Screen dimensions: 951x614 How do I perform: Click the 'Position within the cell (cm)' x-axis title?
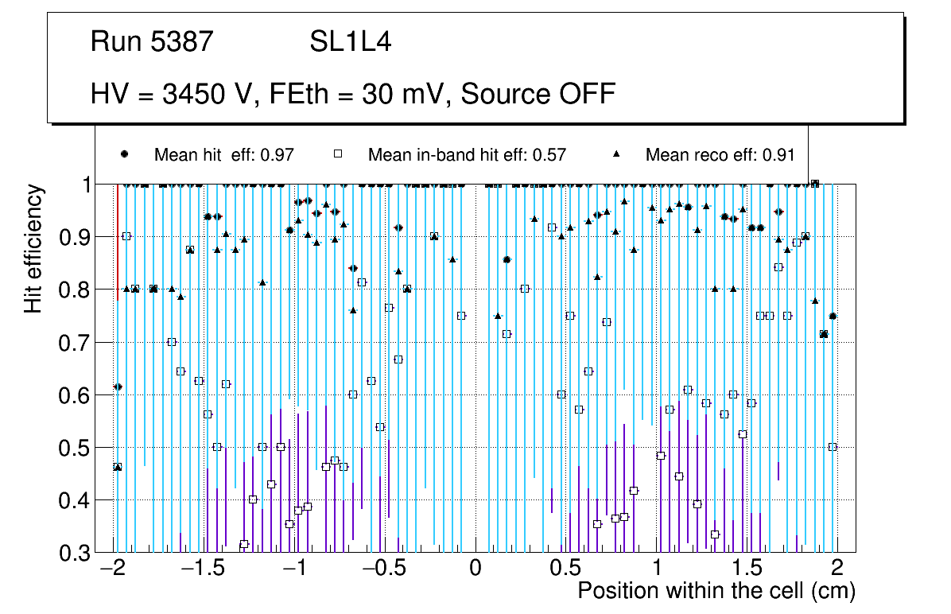coord(716,591)
